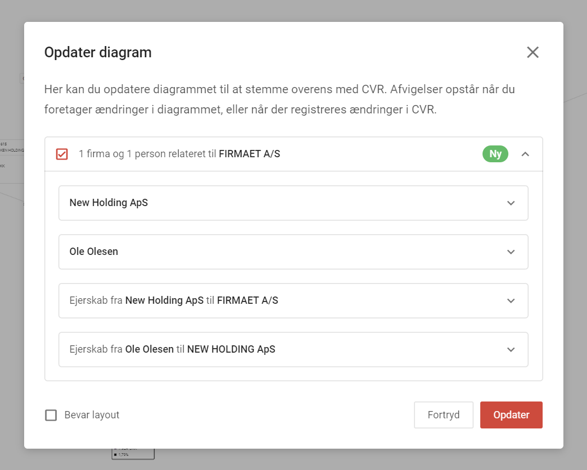The height and width of the screenshot is (470, 587).
Task: Select the Ole Olesen entry text
Action: [94, 252]
